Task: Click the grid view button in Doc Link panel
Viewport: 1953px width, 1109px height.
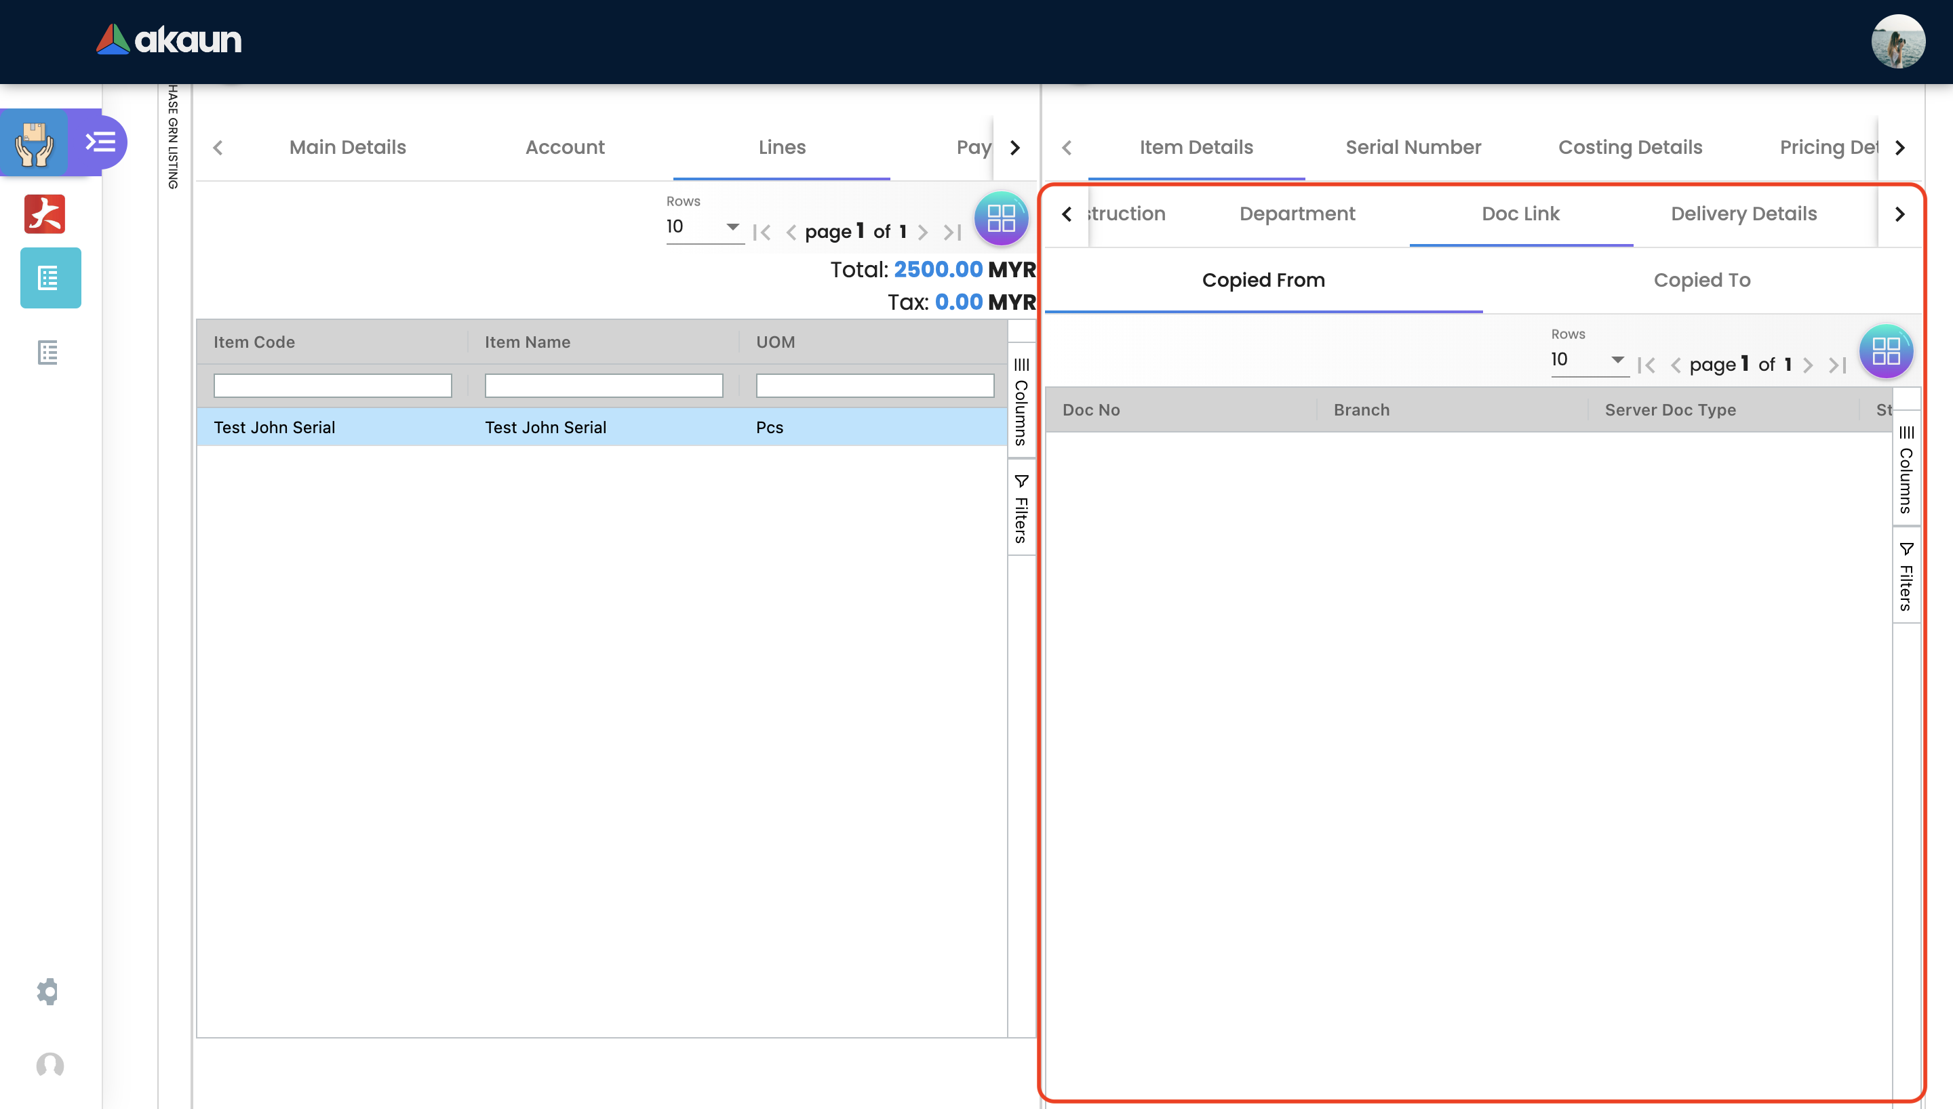Action: [1885, 351]
